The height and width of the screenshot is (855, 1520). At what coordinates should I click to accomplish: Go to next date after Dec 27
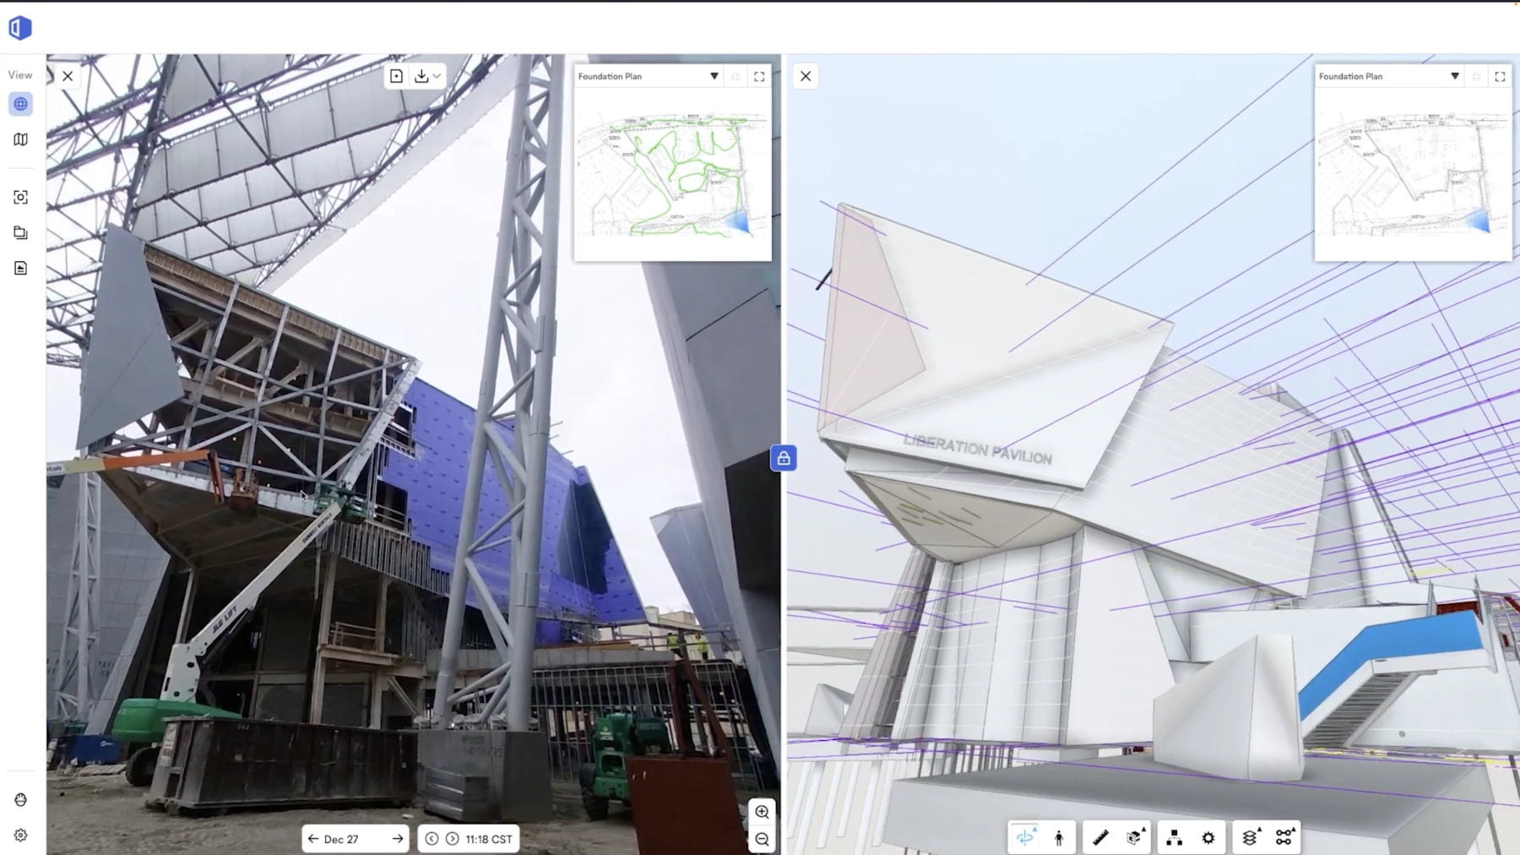(398, 839)
